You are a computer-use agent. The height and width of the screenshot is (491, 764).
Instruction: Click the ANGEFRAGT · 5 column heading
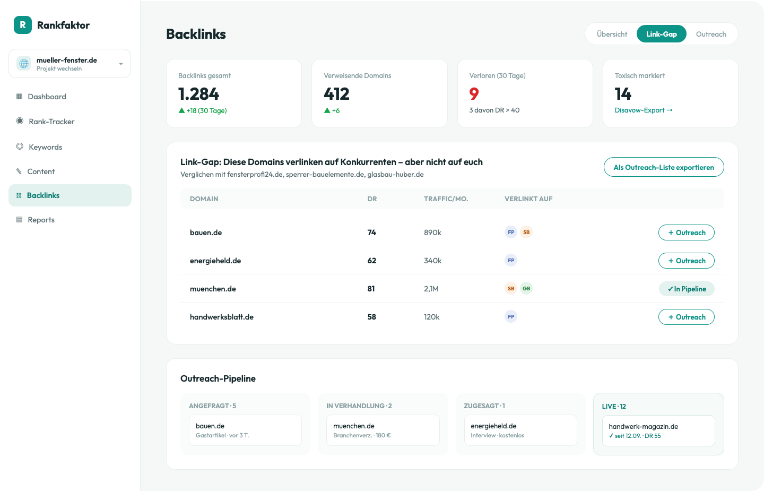click(x=213, y=406)
